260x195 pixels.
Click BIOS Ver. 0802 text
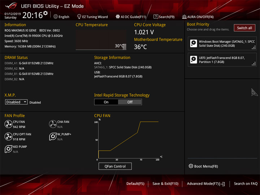(49, 30)
